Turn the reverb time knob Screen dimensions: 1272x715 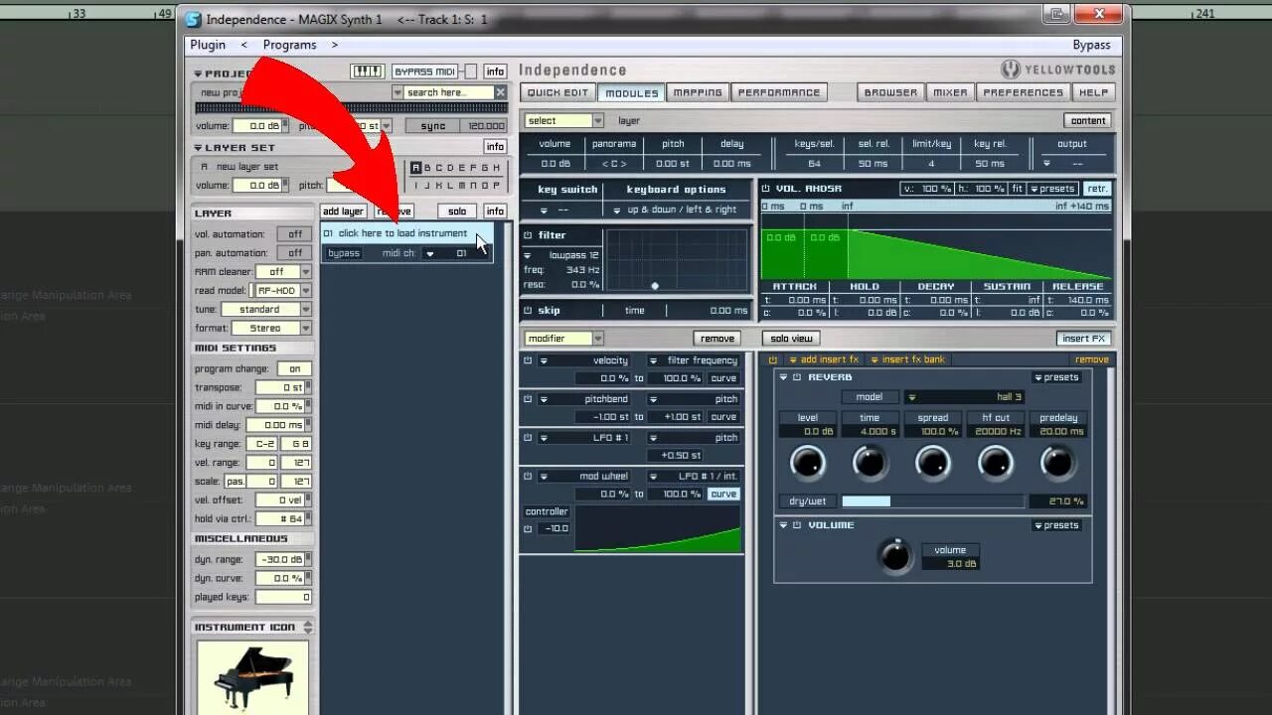[x=870, y=463]
